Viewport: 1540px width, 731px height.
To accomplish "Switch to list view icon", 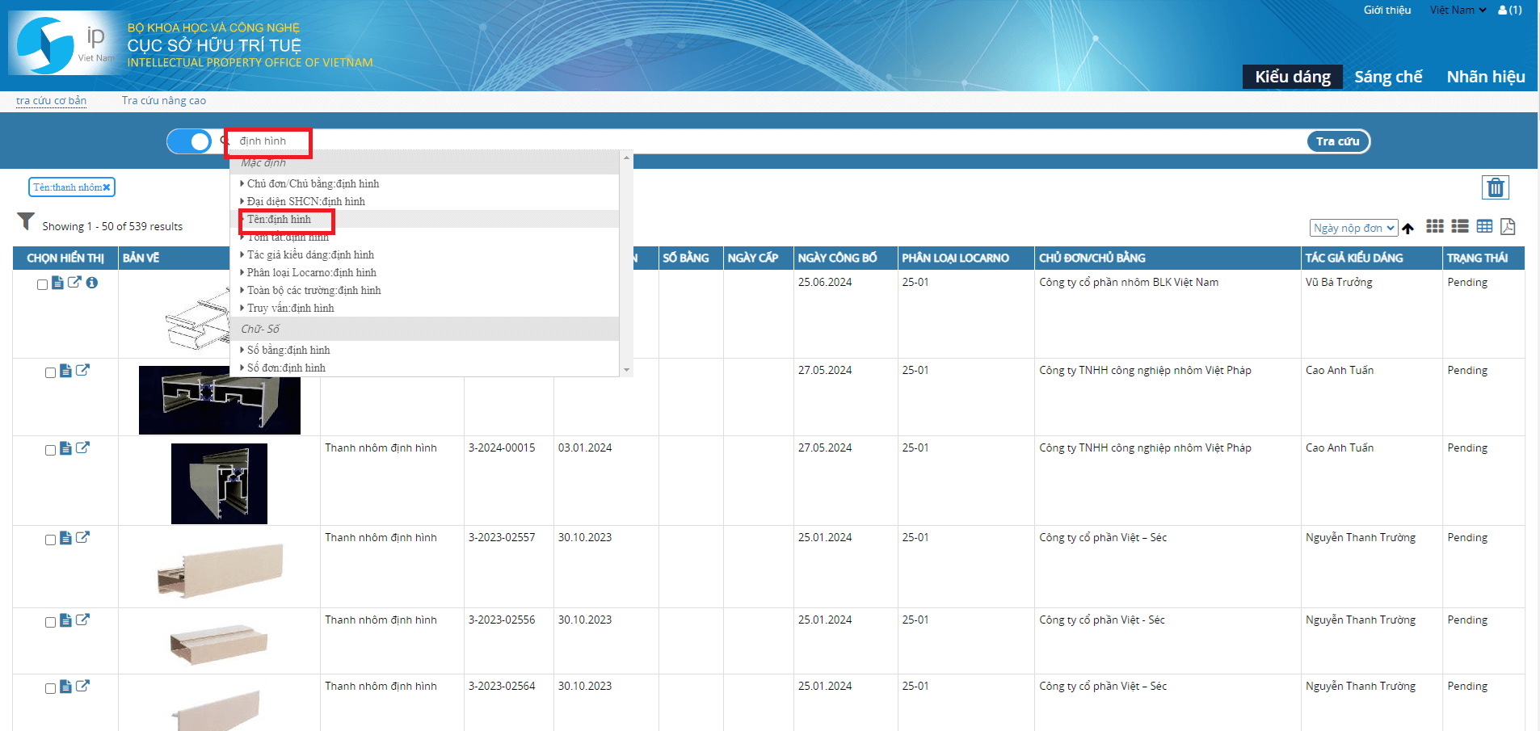I will [x=1459, y=227].
